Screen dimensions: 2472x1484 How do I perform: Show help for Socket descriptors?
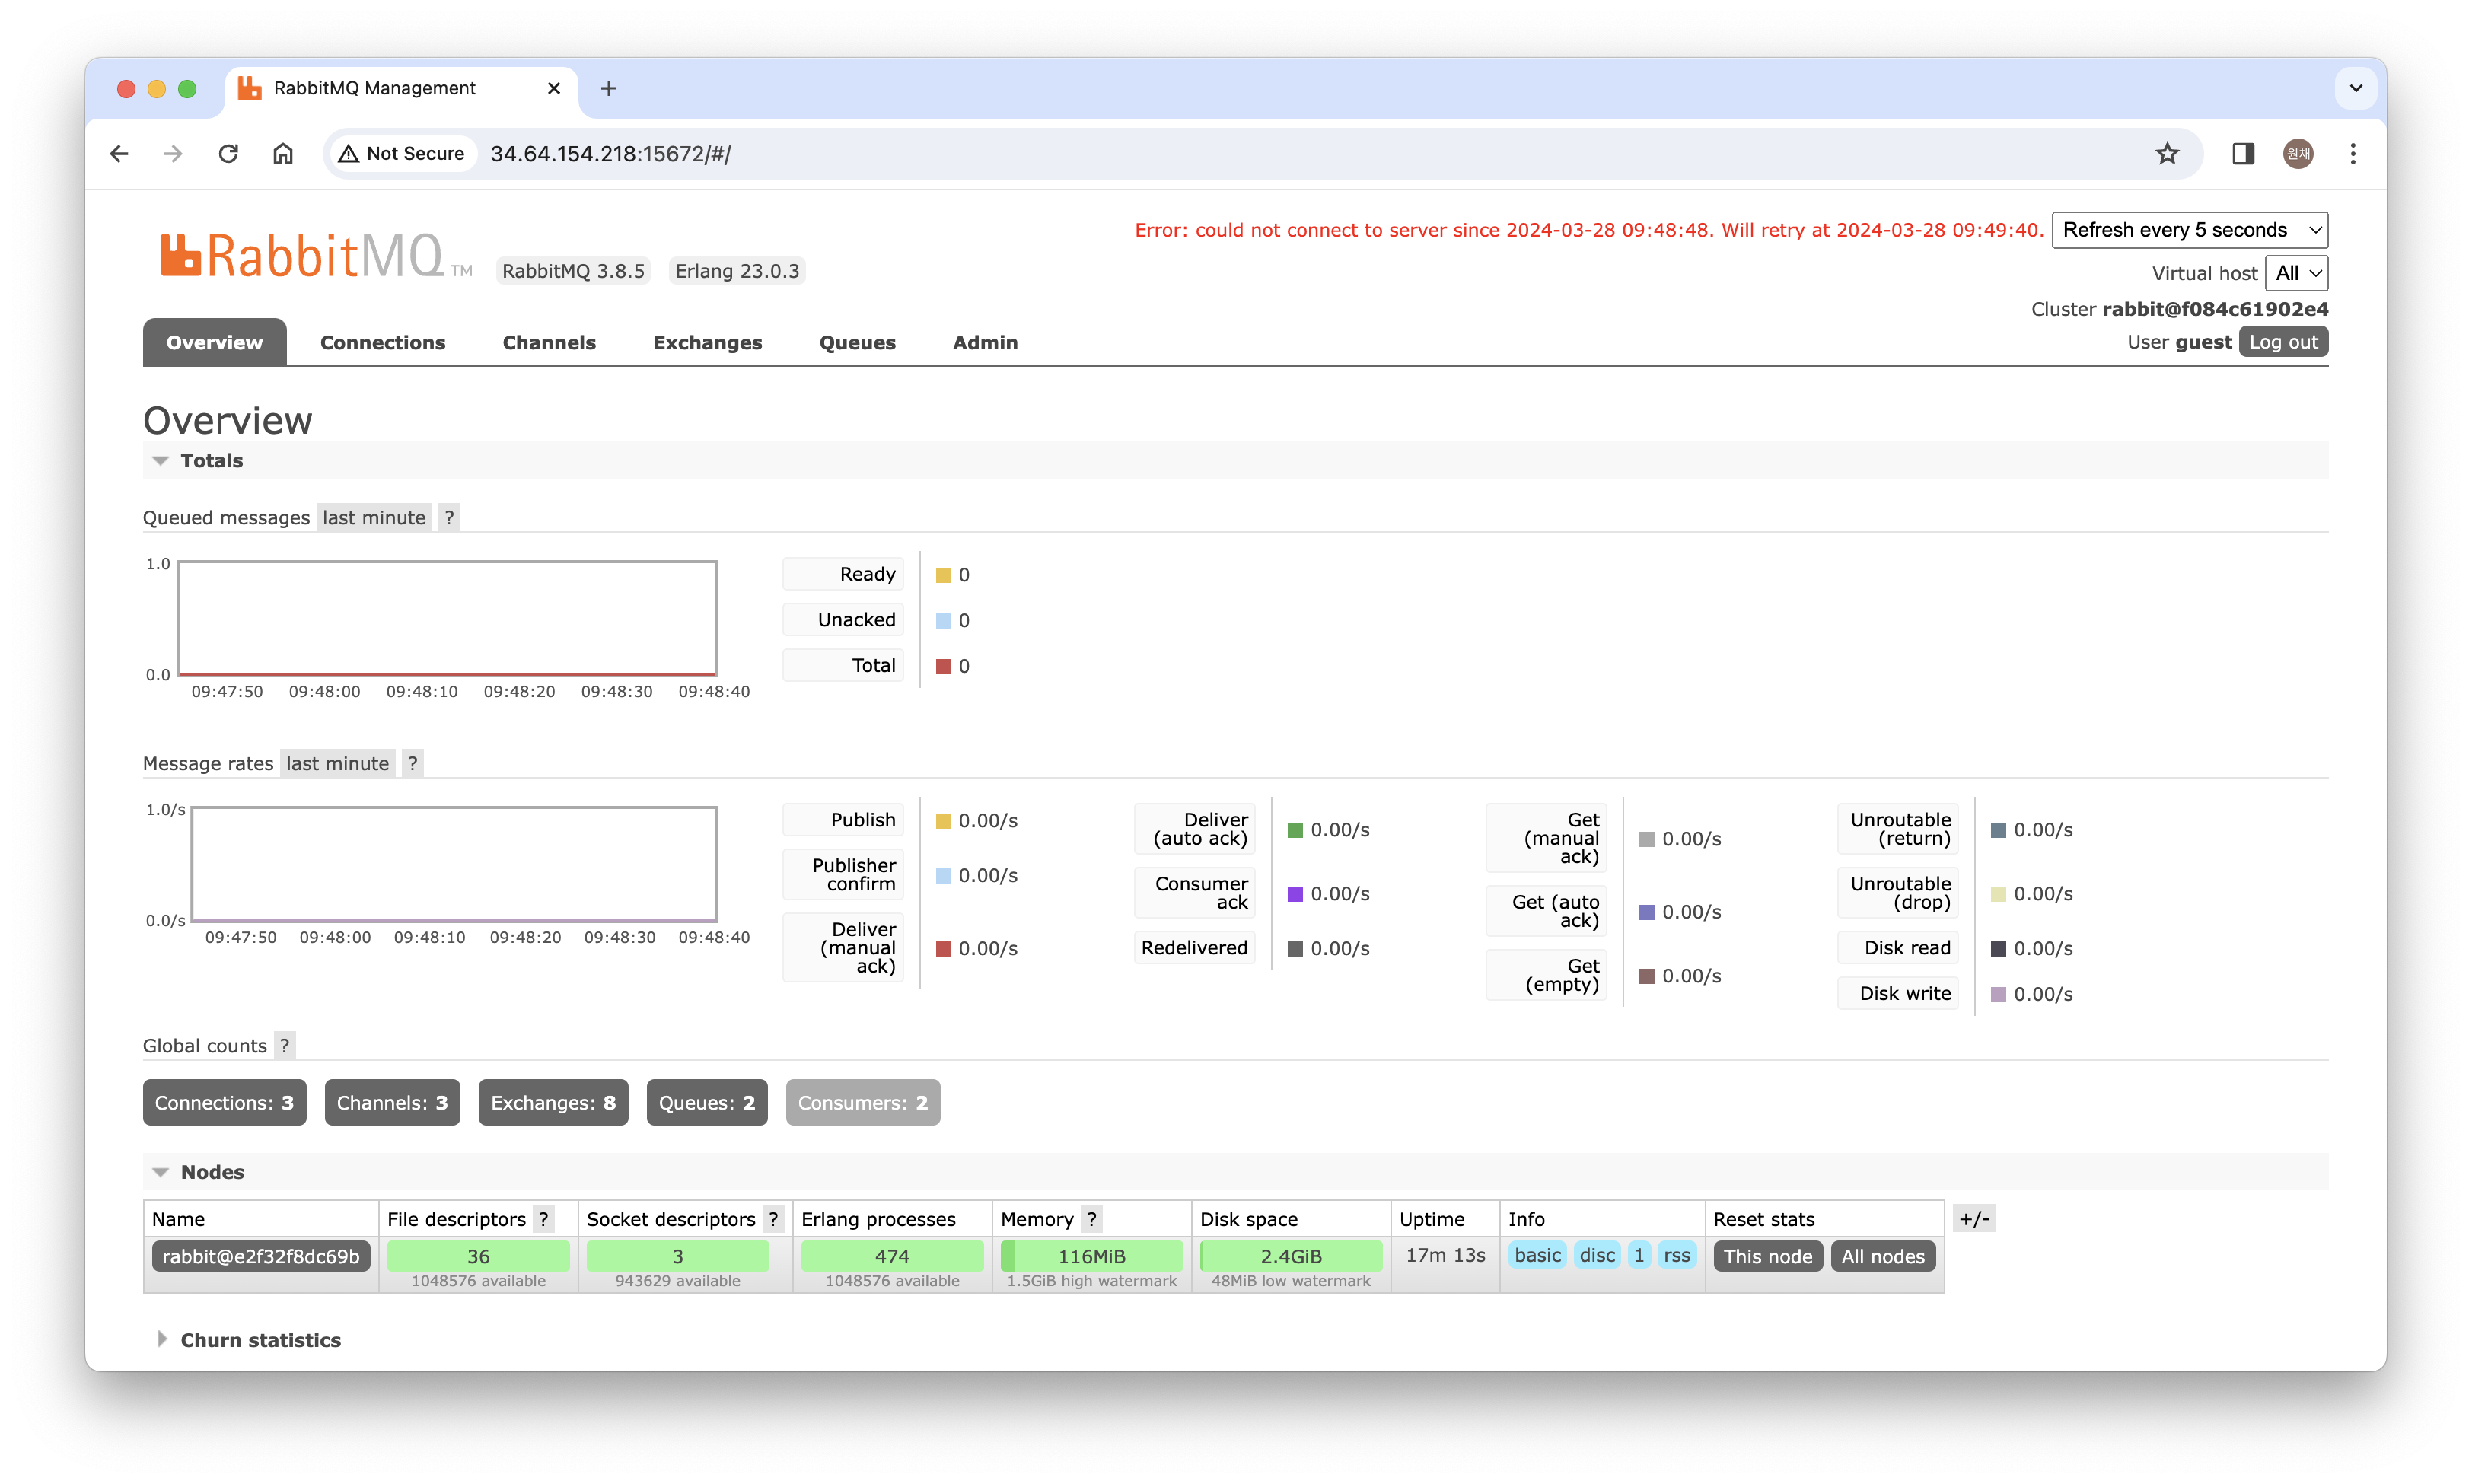(x=773, y=1219)
